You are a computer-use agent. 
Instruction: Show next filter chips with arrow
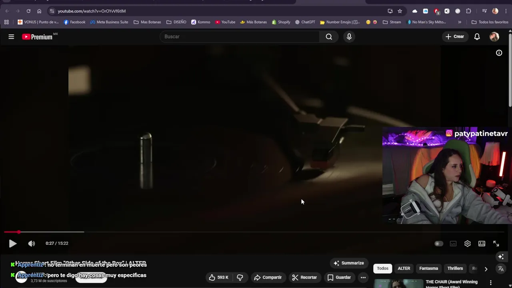486,269
